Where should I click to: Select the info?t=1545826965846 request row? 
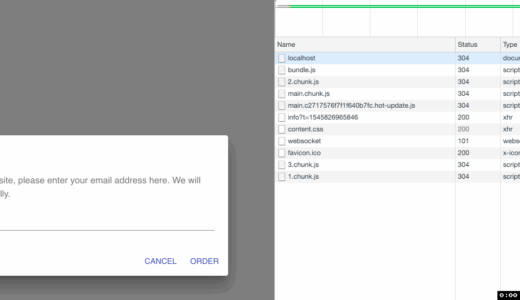322,117
